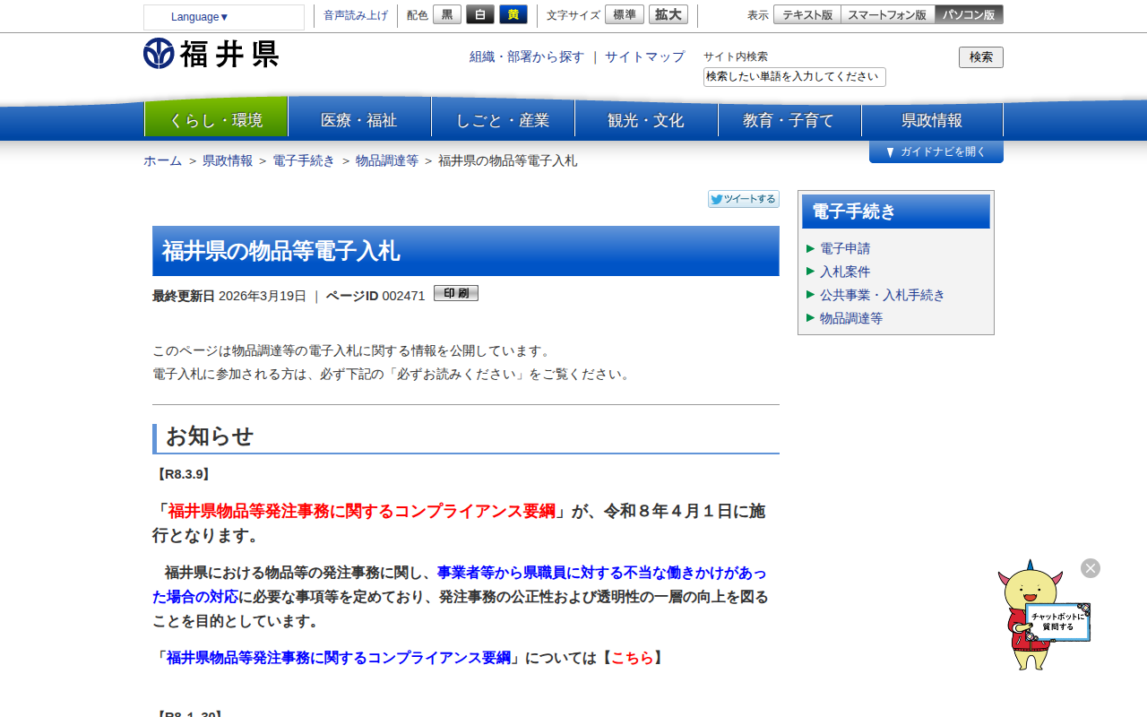
Task: Expand the 配色 black option group
Action: [x=446, y=14]
